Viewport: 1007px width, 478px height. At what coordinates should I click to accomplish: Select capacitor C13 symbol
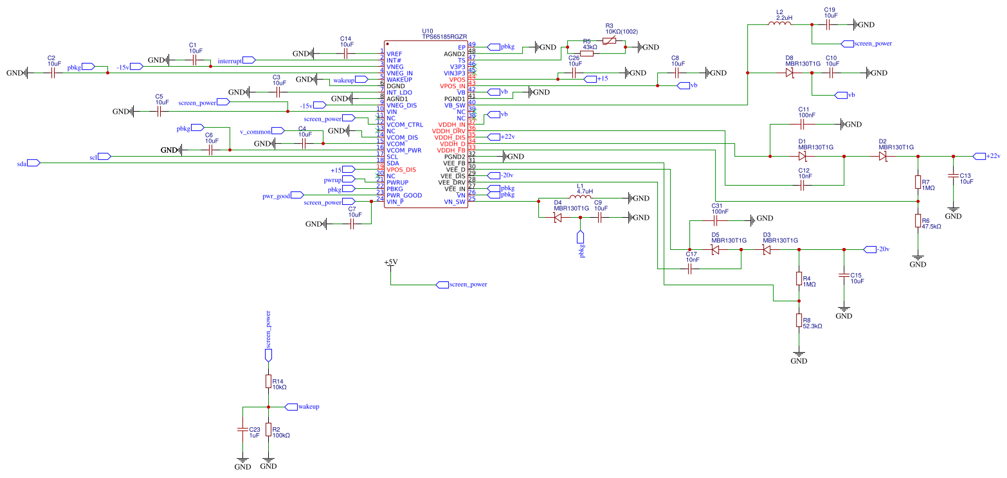[953, 175]
